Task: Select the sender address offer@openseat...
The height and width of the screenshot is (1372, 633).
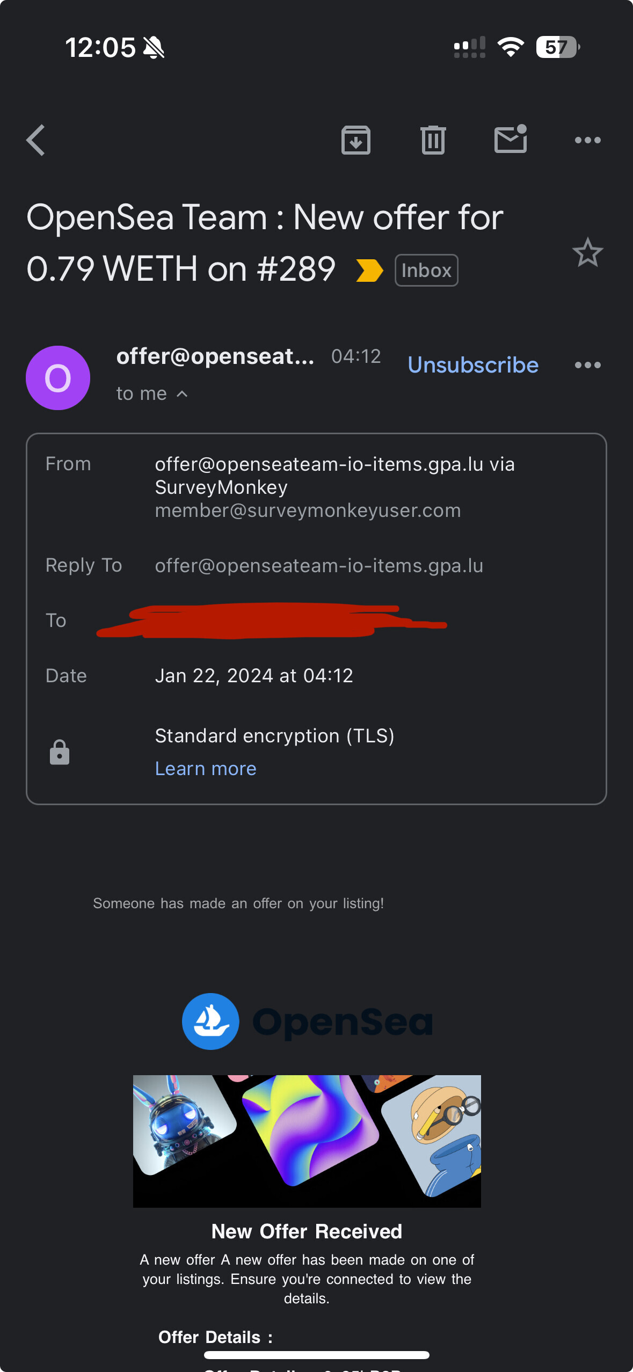Action: tap(215, 356)
